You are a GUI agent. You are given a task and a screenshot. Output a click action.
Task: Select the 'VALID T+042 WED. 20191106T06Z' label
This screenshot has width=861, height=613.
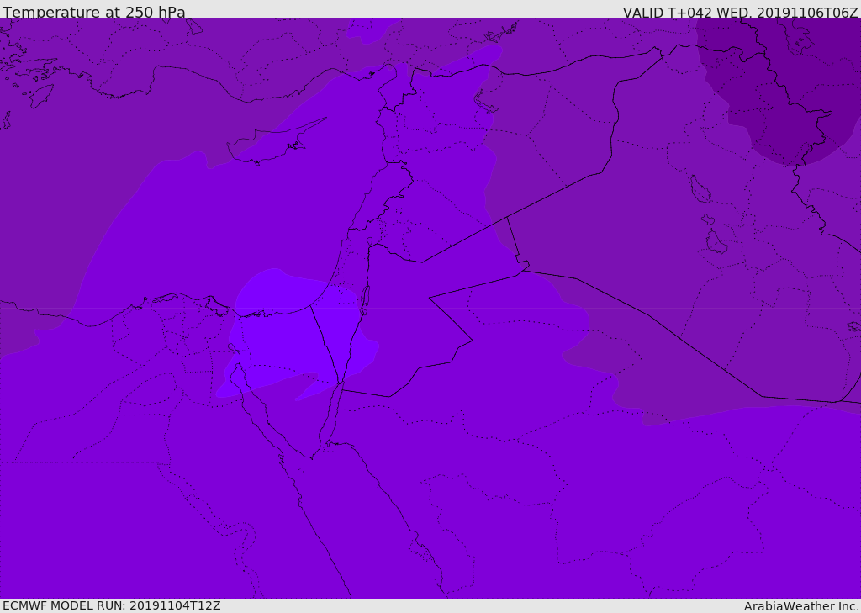740,12
